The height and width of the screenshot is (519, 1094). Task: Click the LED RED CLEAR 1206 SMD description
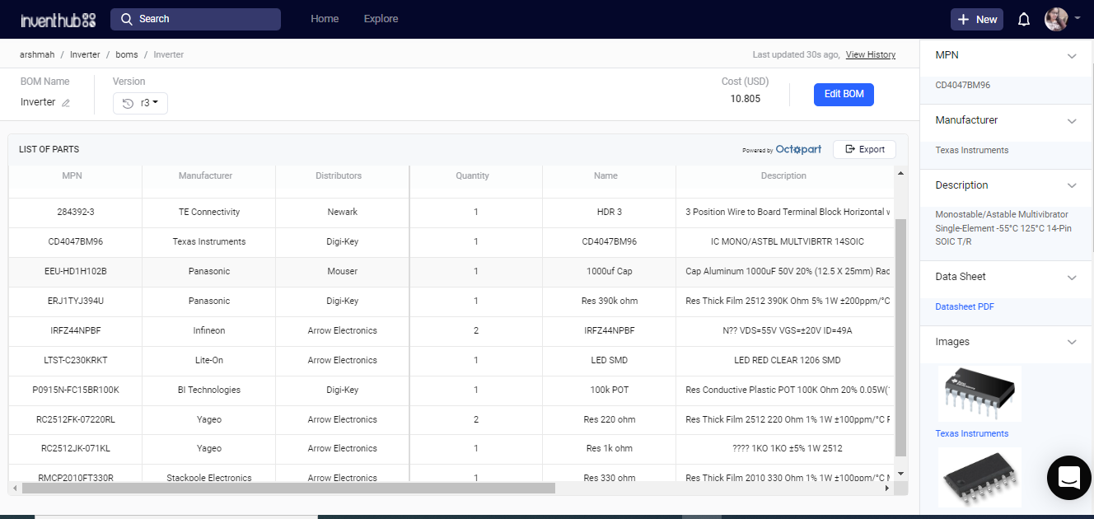tap(788, 361)
